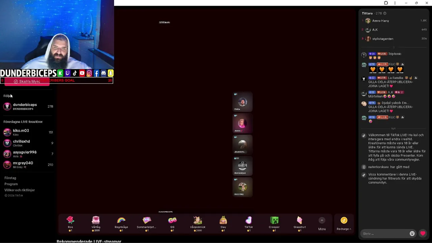Click the Snapchat icon in stream overlay
Image resolution: width=432 pixels, height=243 pixels.
(x=110, y=73)
